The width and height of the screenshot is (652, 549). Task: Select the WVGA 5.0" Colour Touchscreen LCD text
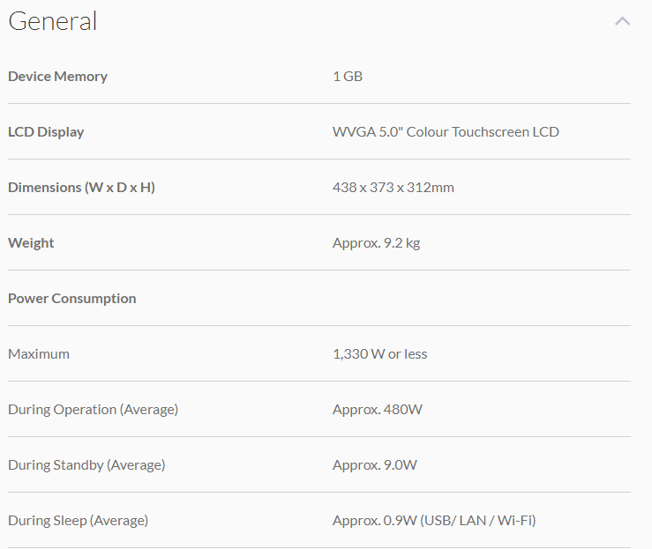tap(446, 132)
